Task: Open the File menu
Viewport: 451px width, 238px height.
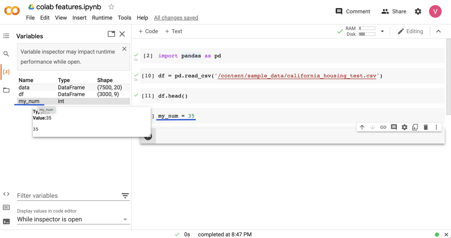Action: [30, 18]
